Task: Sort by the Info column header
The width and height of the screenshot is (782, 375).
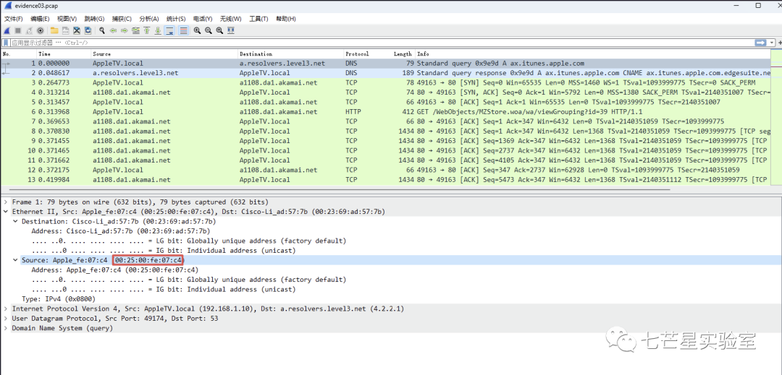Action: (594, 53)
